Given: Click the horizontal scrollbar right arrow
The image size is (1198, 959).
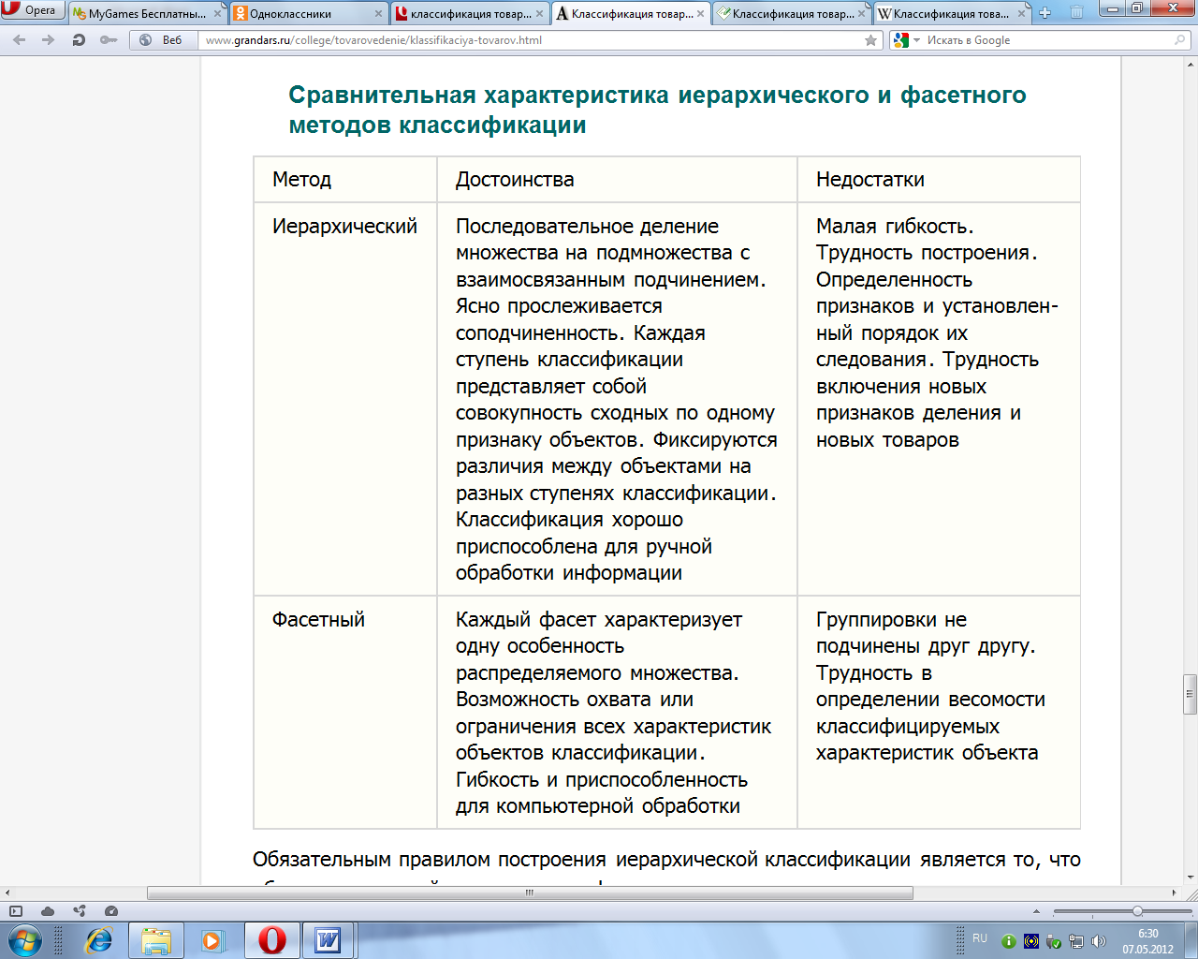Looking at the screenshot, I should click(1176, 893).
